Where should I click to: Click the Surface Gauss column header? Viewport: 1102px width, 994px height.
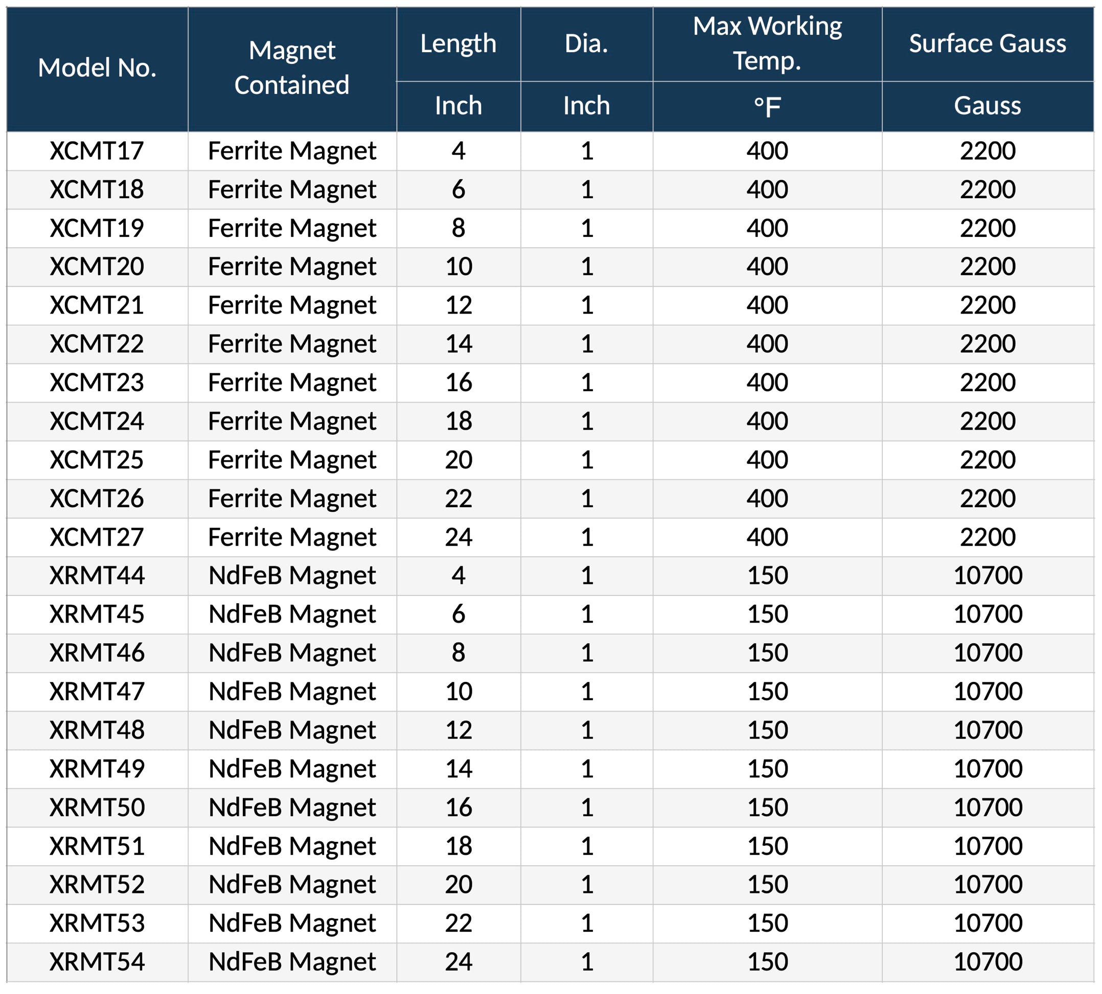point(988,44)
